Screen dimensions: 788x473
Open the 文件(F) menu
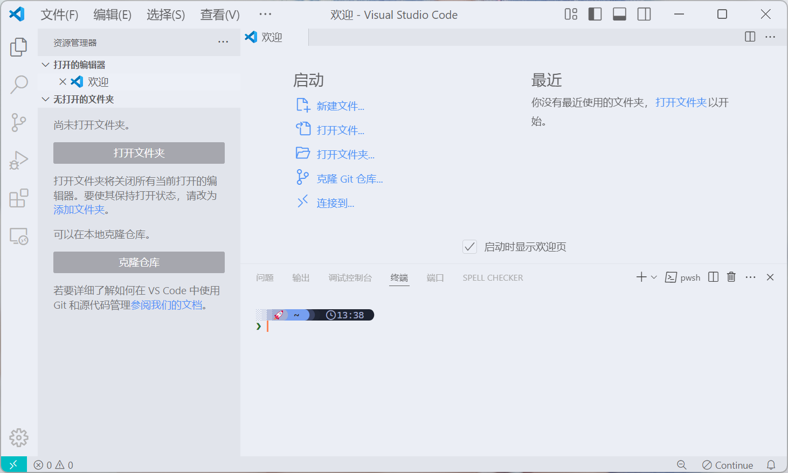click(x=59, y=15)
